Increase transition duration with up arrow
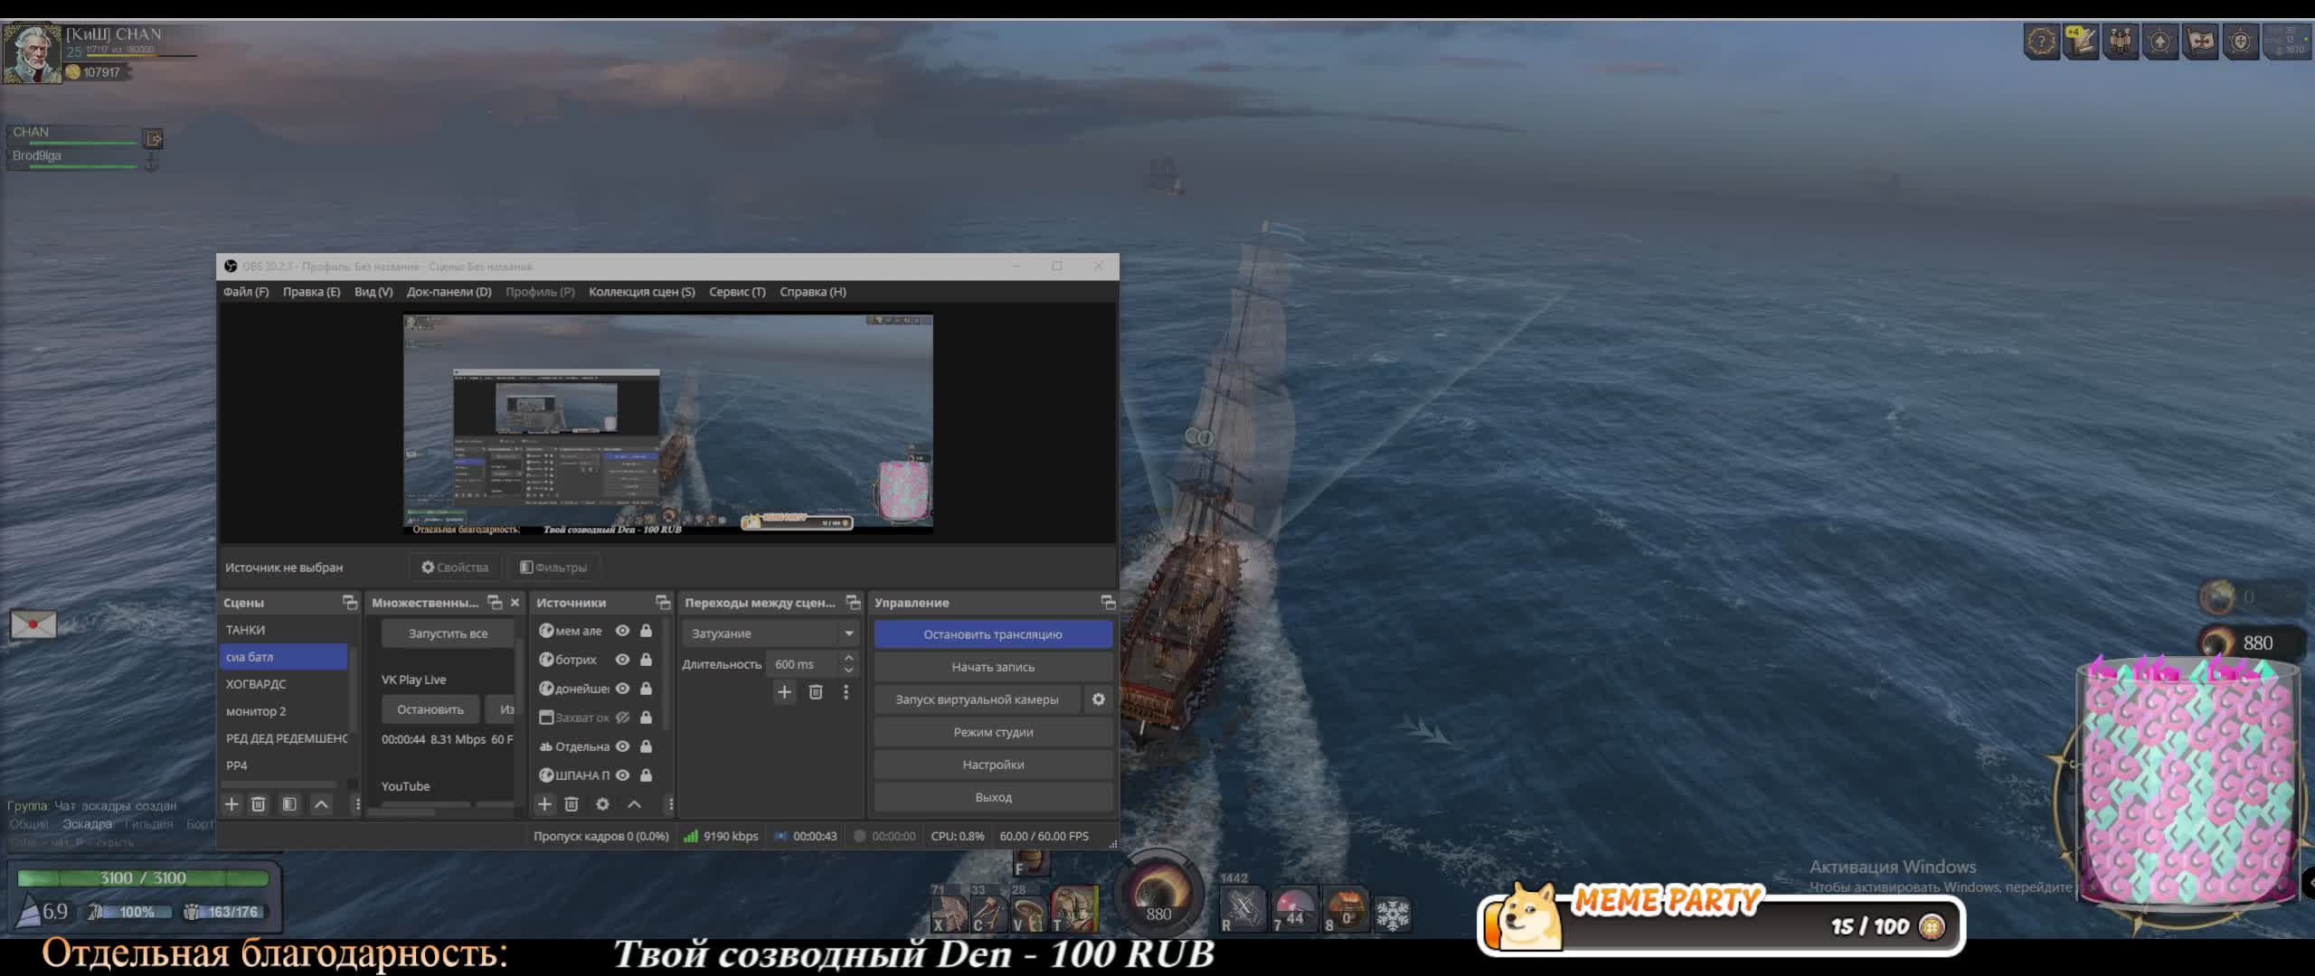 (848, 658)
